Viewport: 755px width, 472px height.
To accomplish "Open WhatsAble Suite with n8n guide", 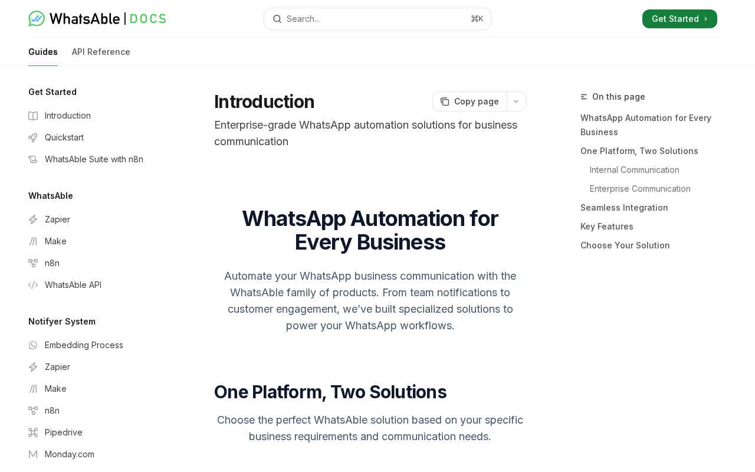I will point(94,159).
